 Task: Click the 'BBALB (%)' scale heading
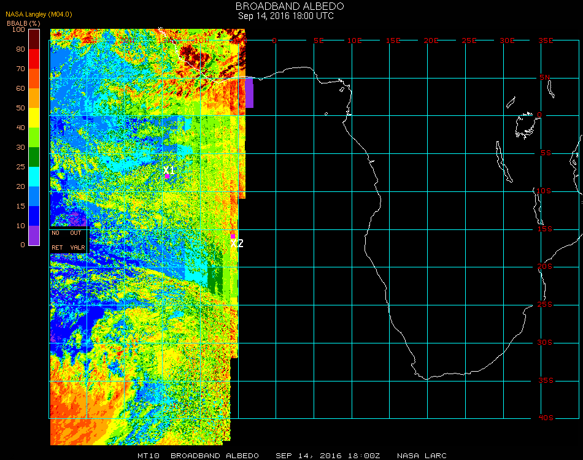(23, 23)
